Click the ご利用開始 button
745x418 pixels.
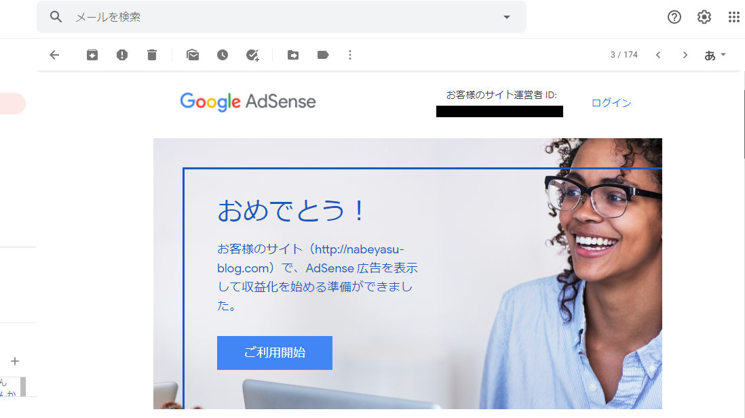click(x=275, y=352)
